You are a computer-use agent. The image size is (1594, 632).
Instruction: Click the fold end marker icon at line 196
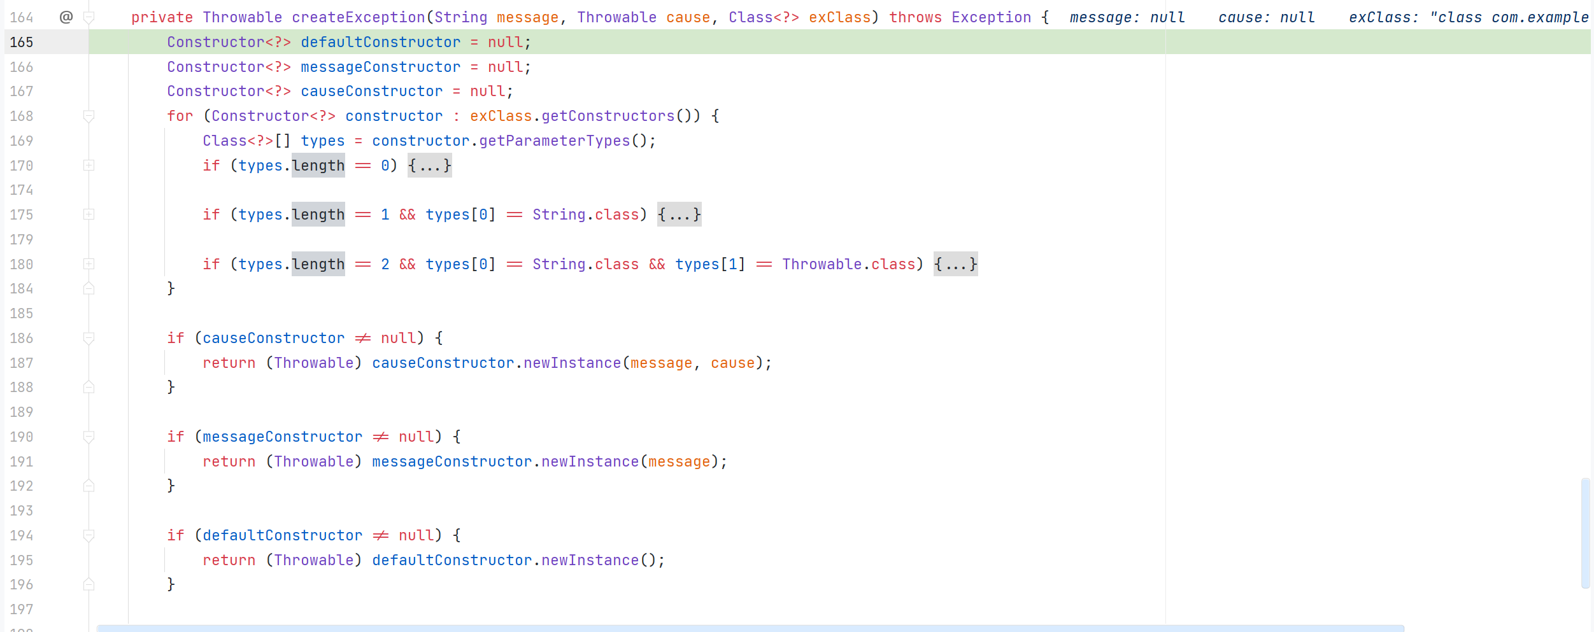(89, 584)
